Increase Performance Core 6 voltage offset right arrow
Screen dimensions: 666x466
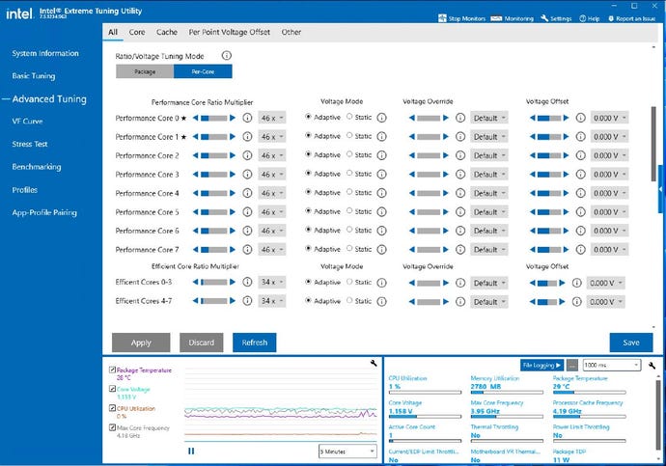566,231
